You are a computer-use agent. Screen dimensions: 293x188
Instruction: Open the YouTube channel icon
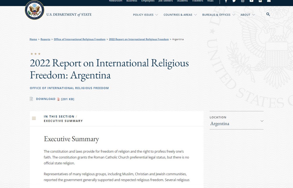251,1
